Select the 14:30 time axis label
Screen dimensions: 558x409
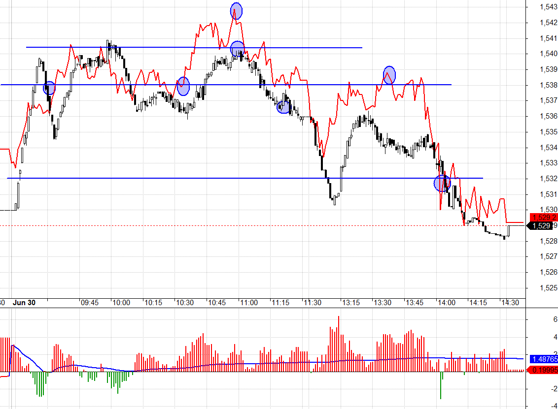click(509, 303)
